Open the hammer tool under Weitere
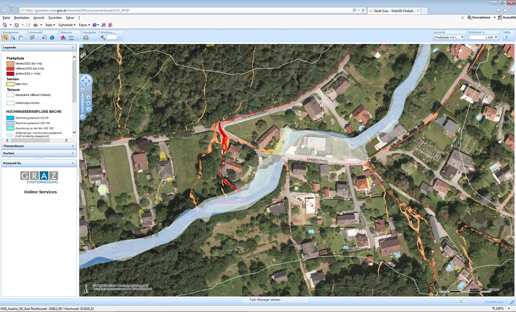The height and width of the screenshot is (312, 516). [103, 37]
